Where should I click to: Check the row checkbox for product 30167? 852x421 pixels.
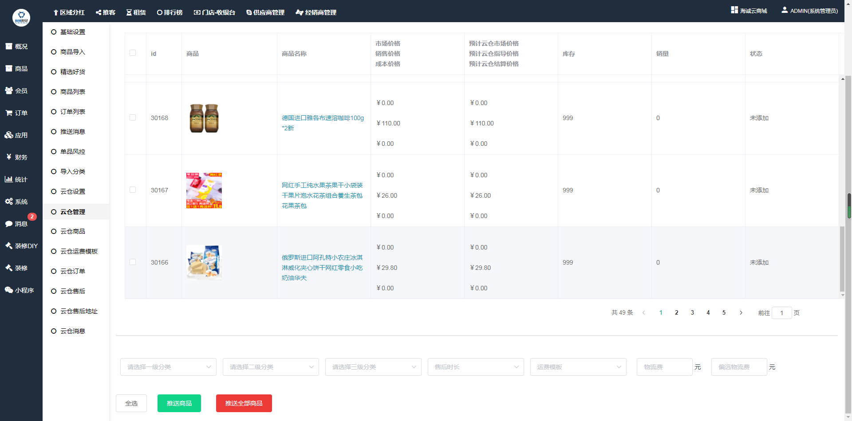tap(133, 190)
